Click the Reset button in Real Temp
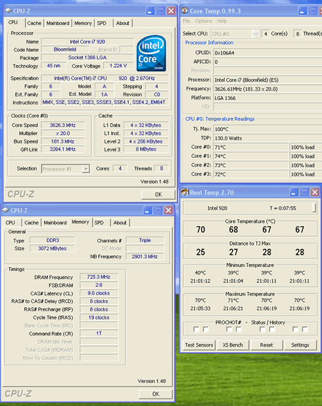 pyautogui.click(x=266, y=345)
